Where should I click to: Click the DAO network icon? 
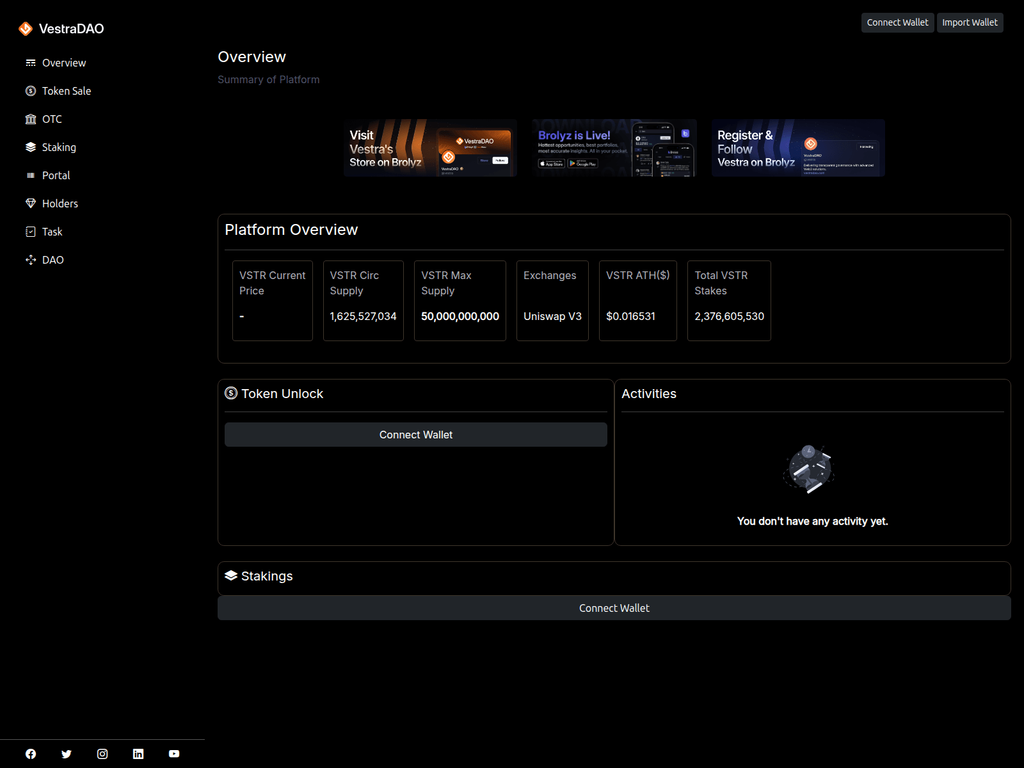[x=31, y=260]
